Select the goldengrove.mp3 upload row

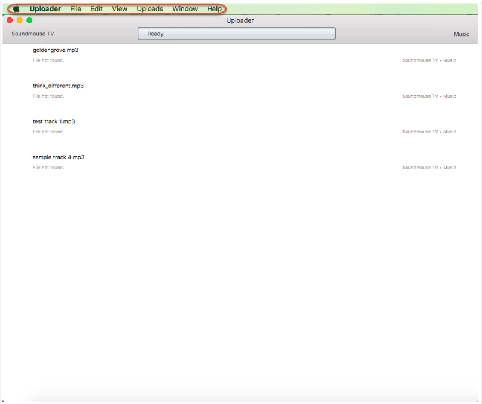[240, 55]
